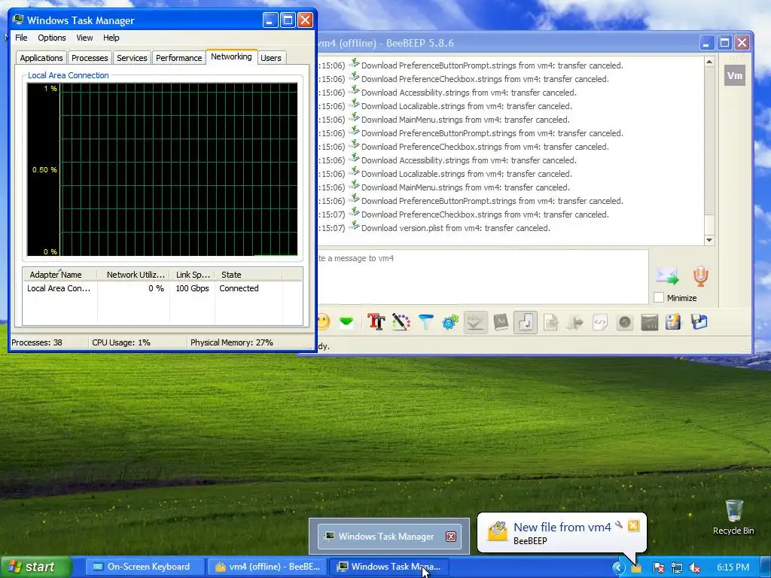The image size is (771, 578).
Task: Select the Local Area Con... adapter row
Action: (163, 288)
